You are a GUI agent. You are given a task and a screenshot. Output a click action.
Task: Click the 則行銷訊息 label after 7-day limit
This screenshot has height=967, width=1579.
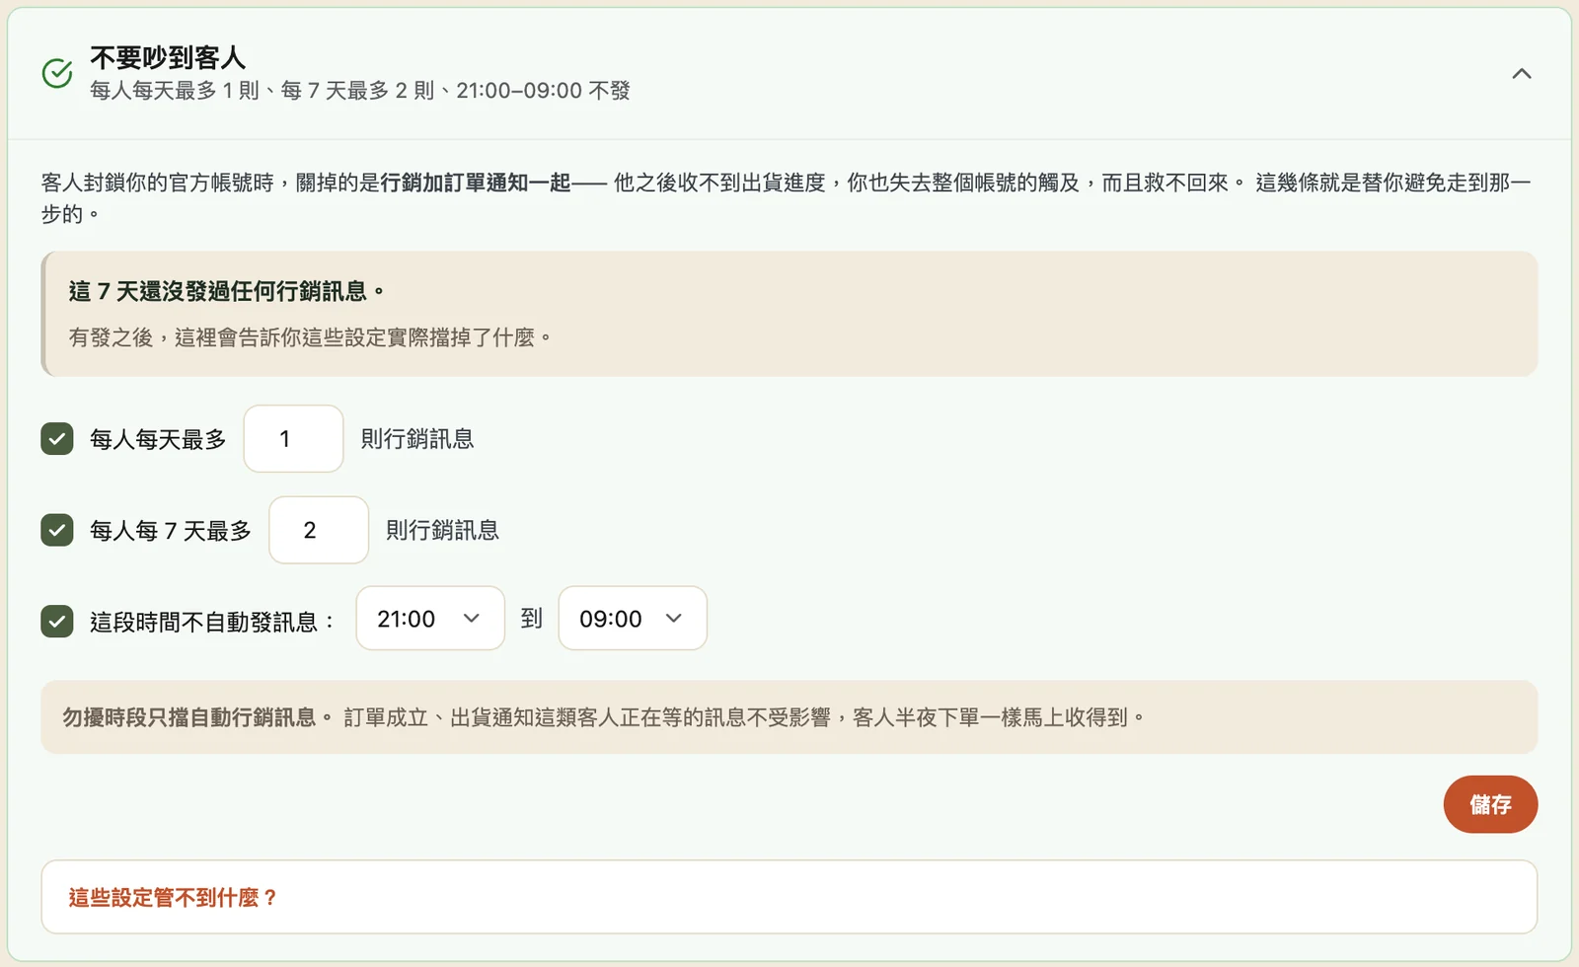[x=442, y=531]
